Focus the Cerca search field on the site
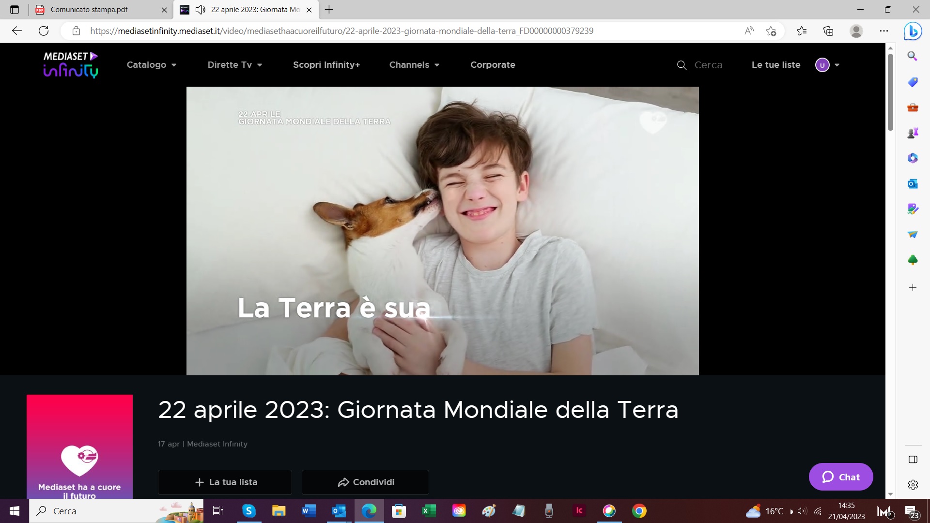This screenshot has width=930, height=523. point(708,65)
